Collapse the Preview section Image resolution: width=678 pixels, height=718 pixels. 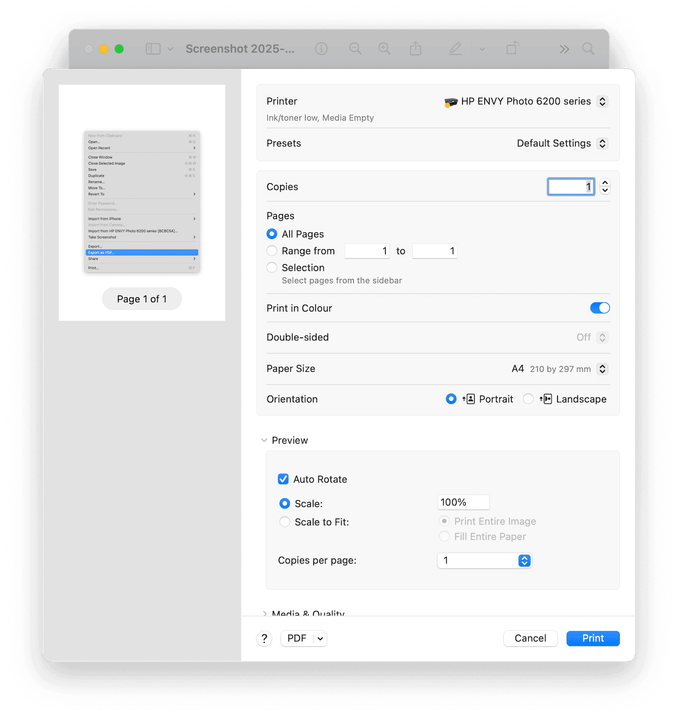pyautogui.click(x=264, y=440)
